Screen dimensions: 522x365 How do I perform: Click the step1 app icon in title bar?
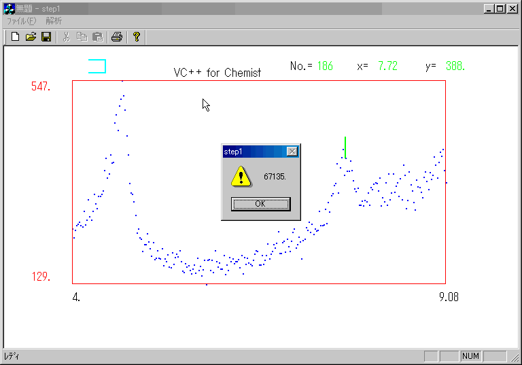(x=9, y=9)
